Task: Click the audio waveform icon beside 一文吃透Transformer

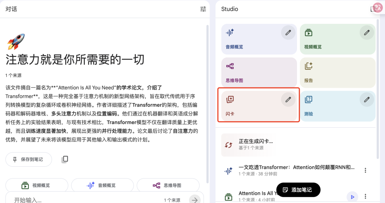Action: pyautogui.click(x=229, y=171)
